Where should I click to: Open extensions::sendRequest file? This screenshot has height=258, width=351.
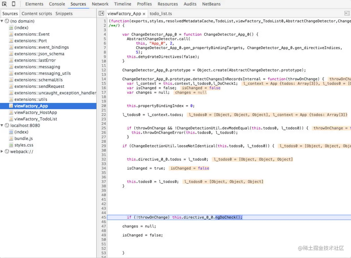pos(39,86)
